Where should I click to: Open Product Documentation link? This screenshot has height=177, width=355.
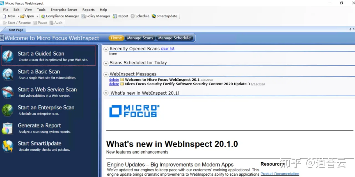click(x=280, y=174)
